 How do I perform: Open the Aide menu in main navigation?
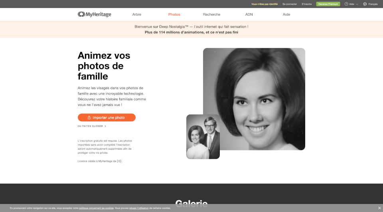286,14
